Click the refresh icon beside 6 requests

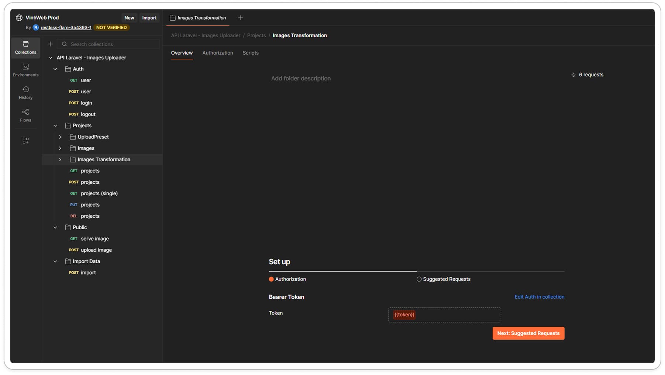pyautogui.click(x=573, y=75)
